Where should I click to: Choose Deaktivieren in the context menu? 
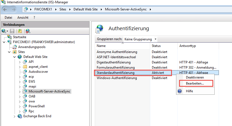coord(195,77)
